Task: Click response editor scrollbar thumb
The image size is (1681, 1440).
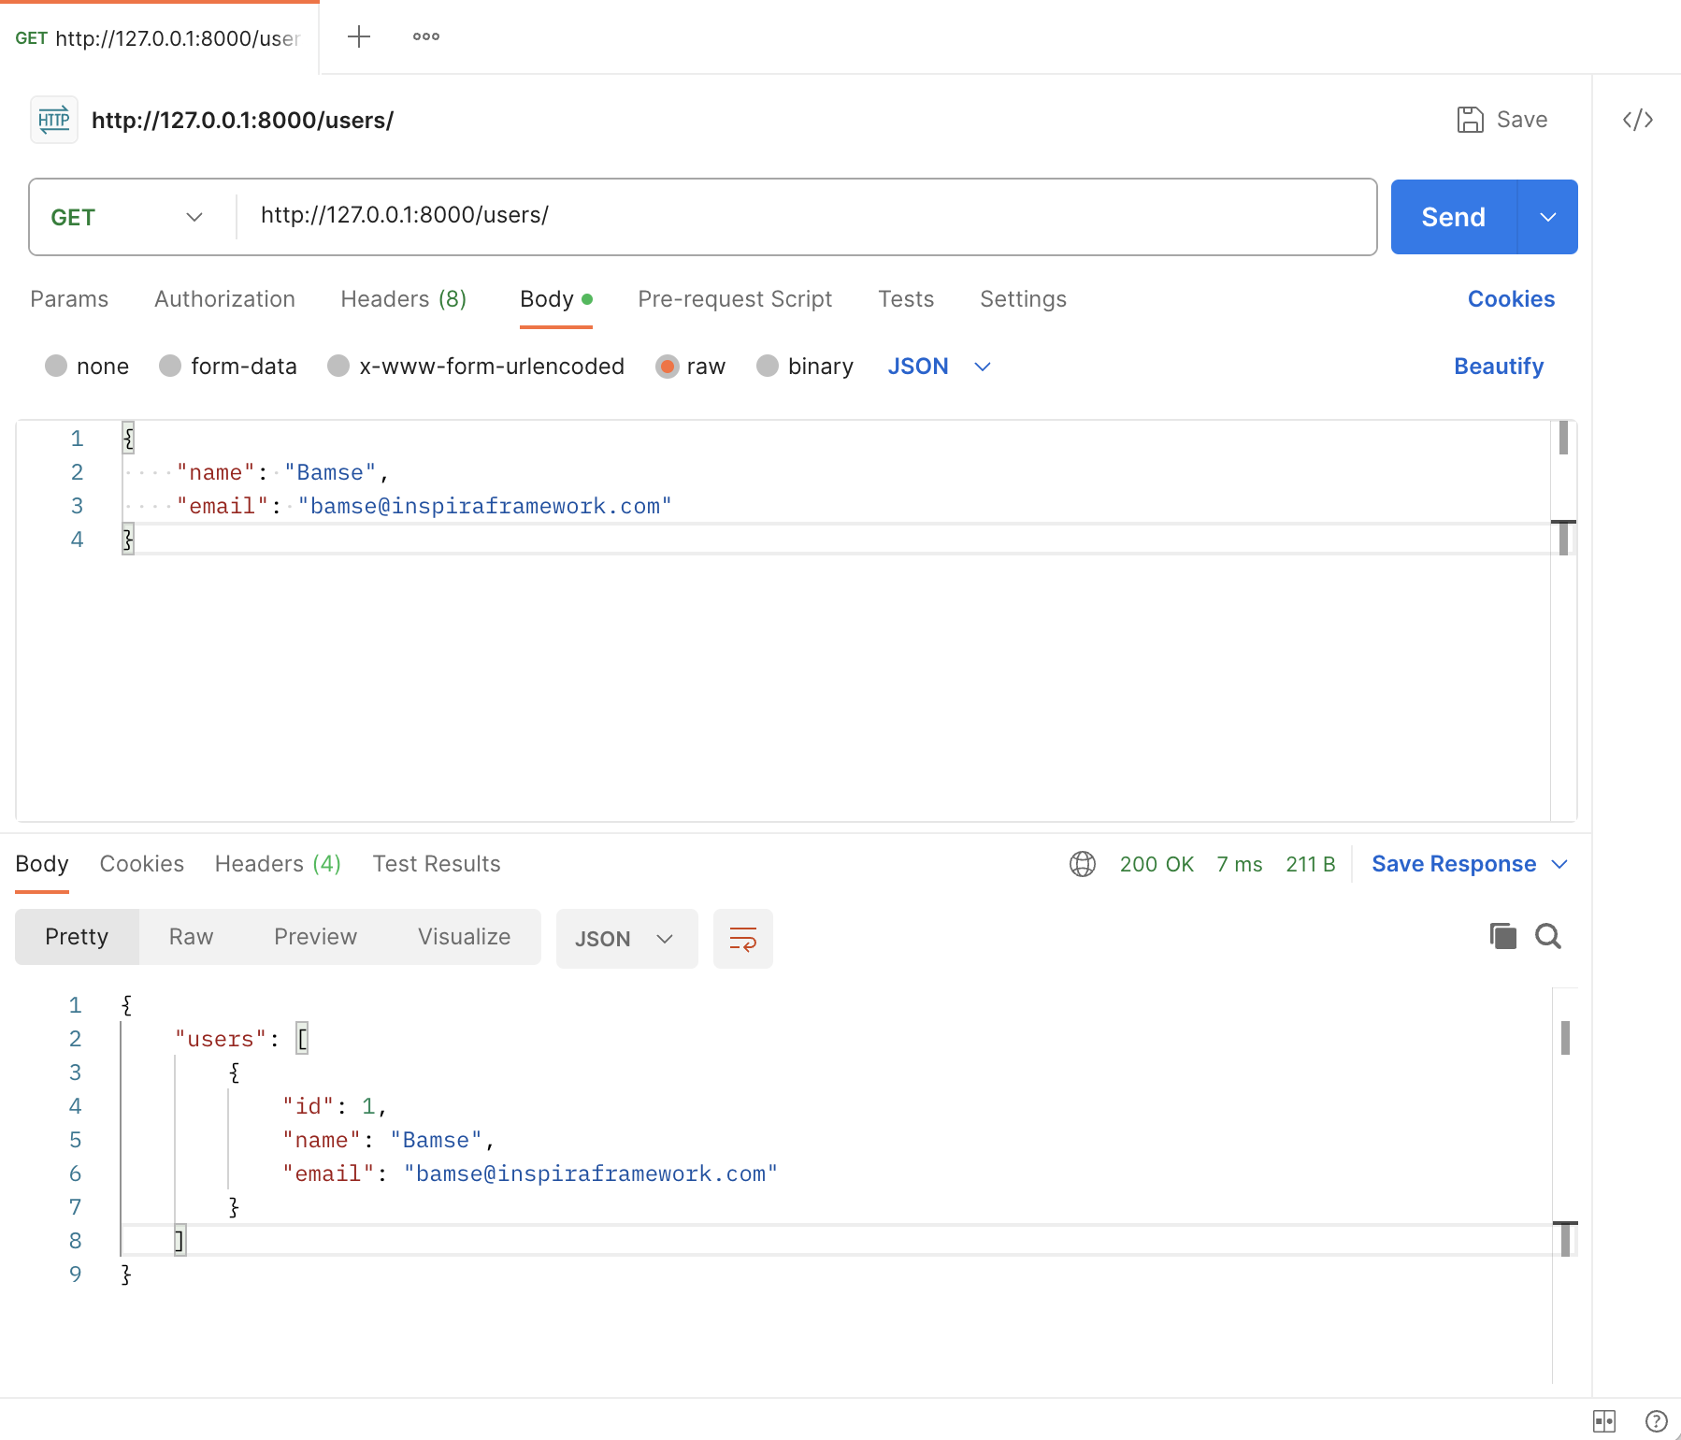Action: pos(1565,1038)
